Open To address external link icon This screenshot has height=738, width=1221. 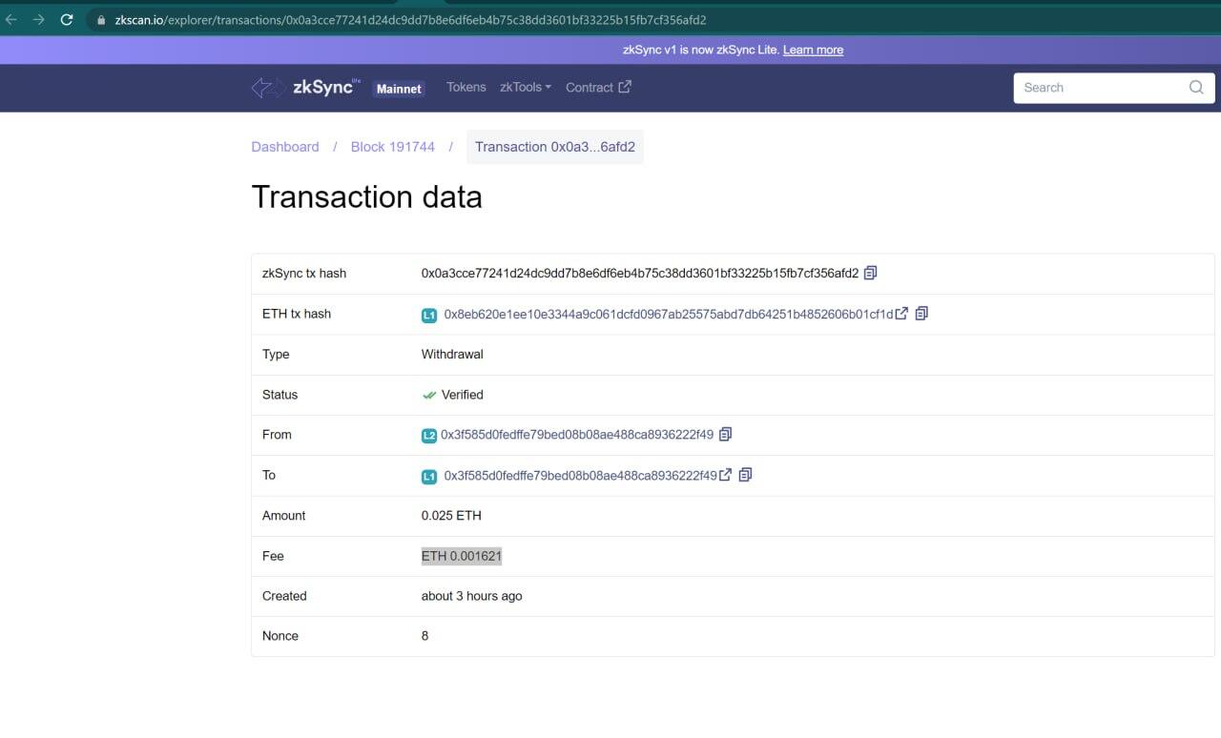725,475
